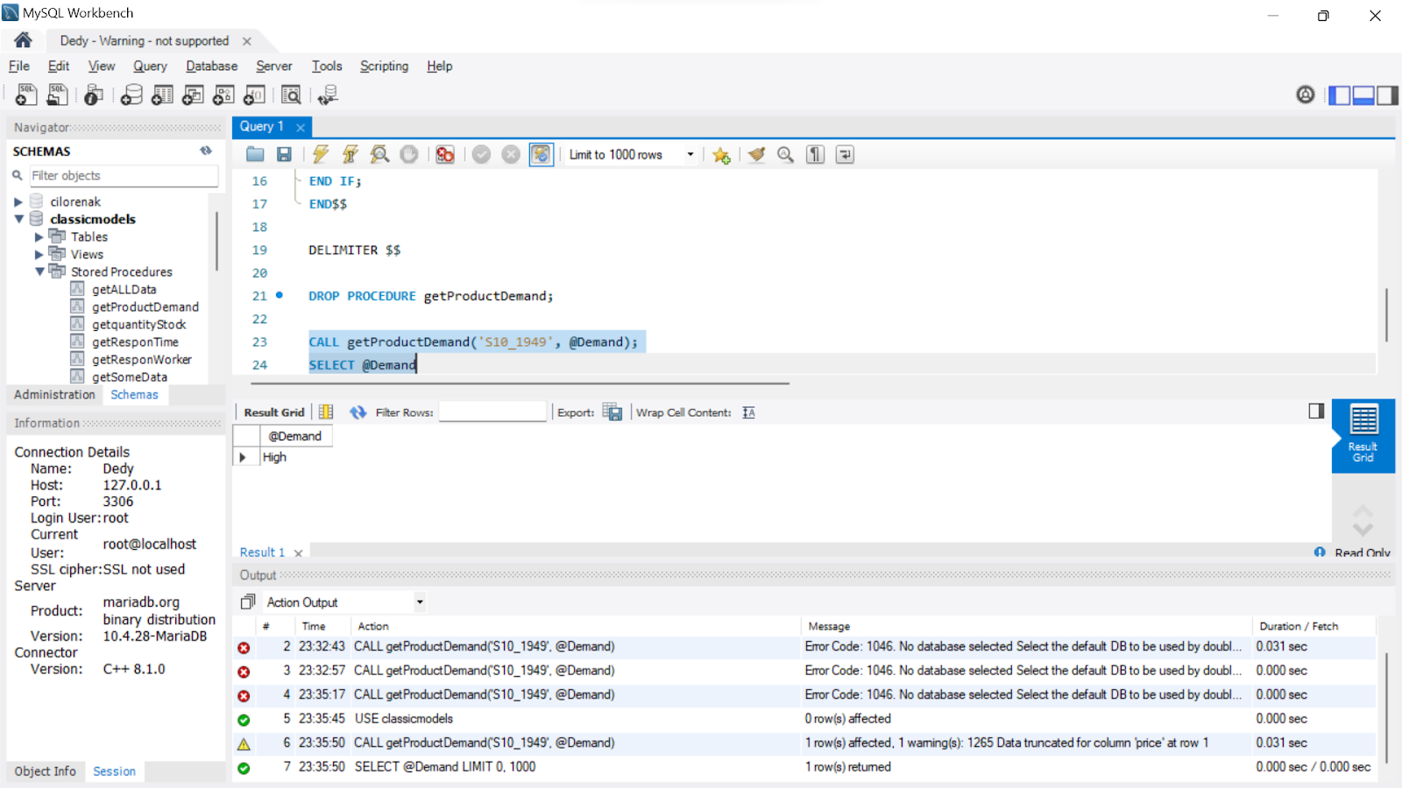This screenshot has height=788, width=1402.
Task: Save query as snippet star icon
Action: point(721,155)
